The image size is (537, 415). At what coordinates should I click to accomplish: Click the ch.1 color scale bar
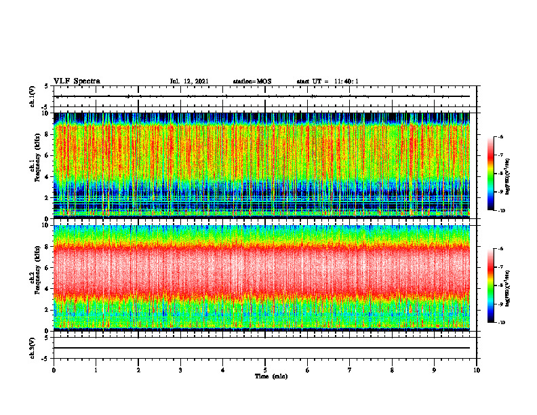490,174
